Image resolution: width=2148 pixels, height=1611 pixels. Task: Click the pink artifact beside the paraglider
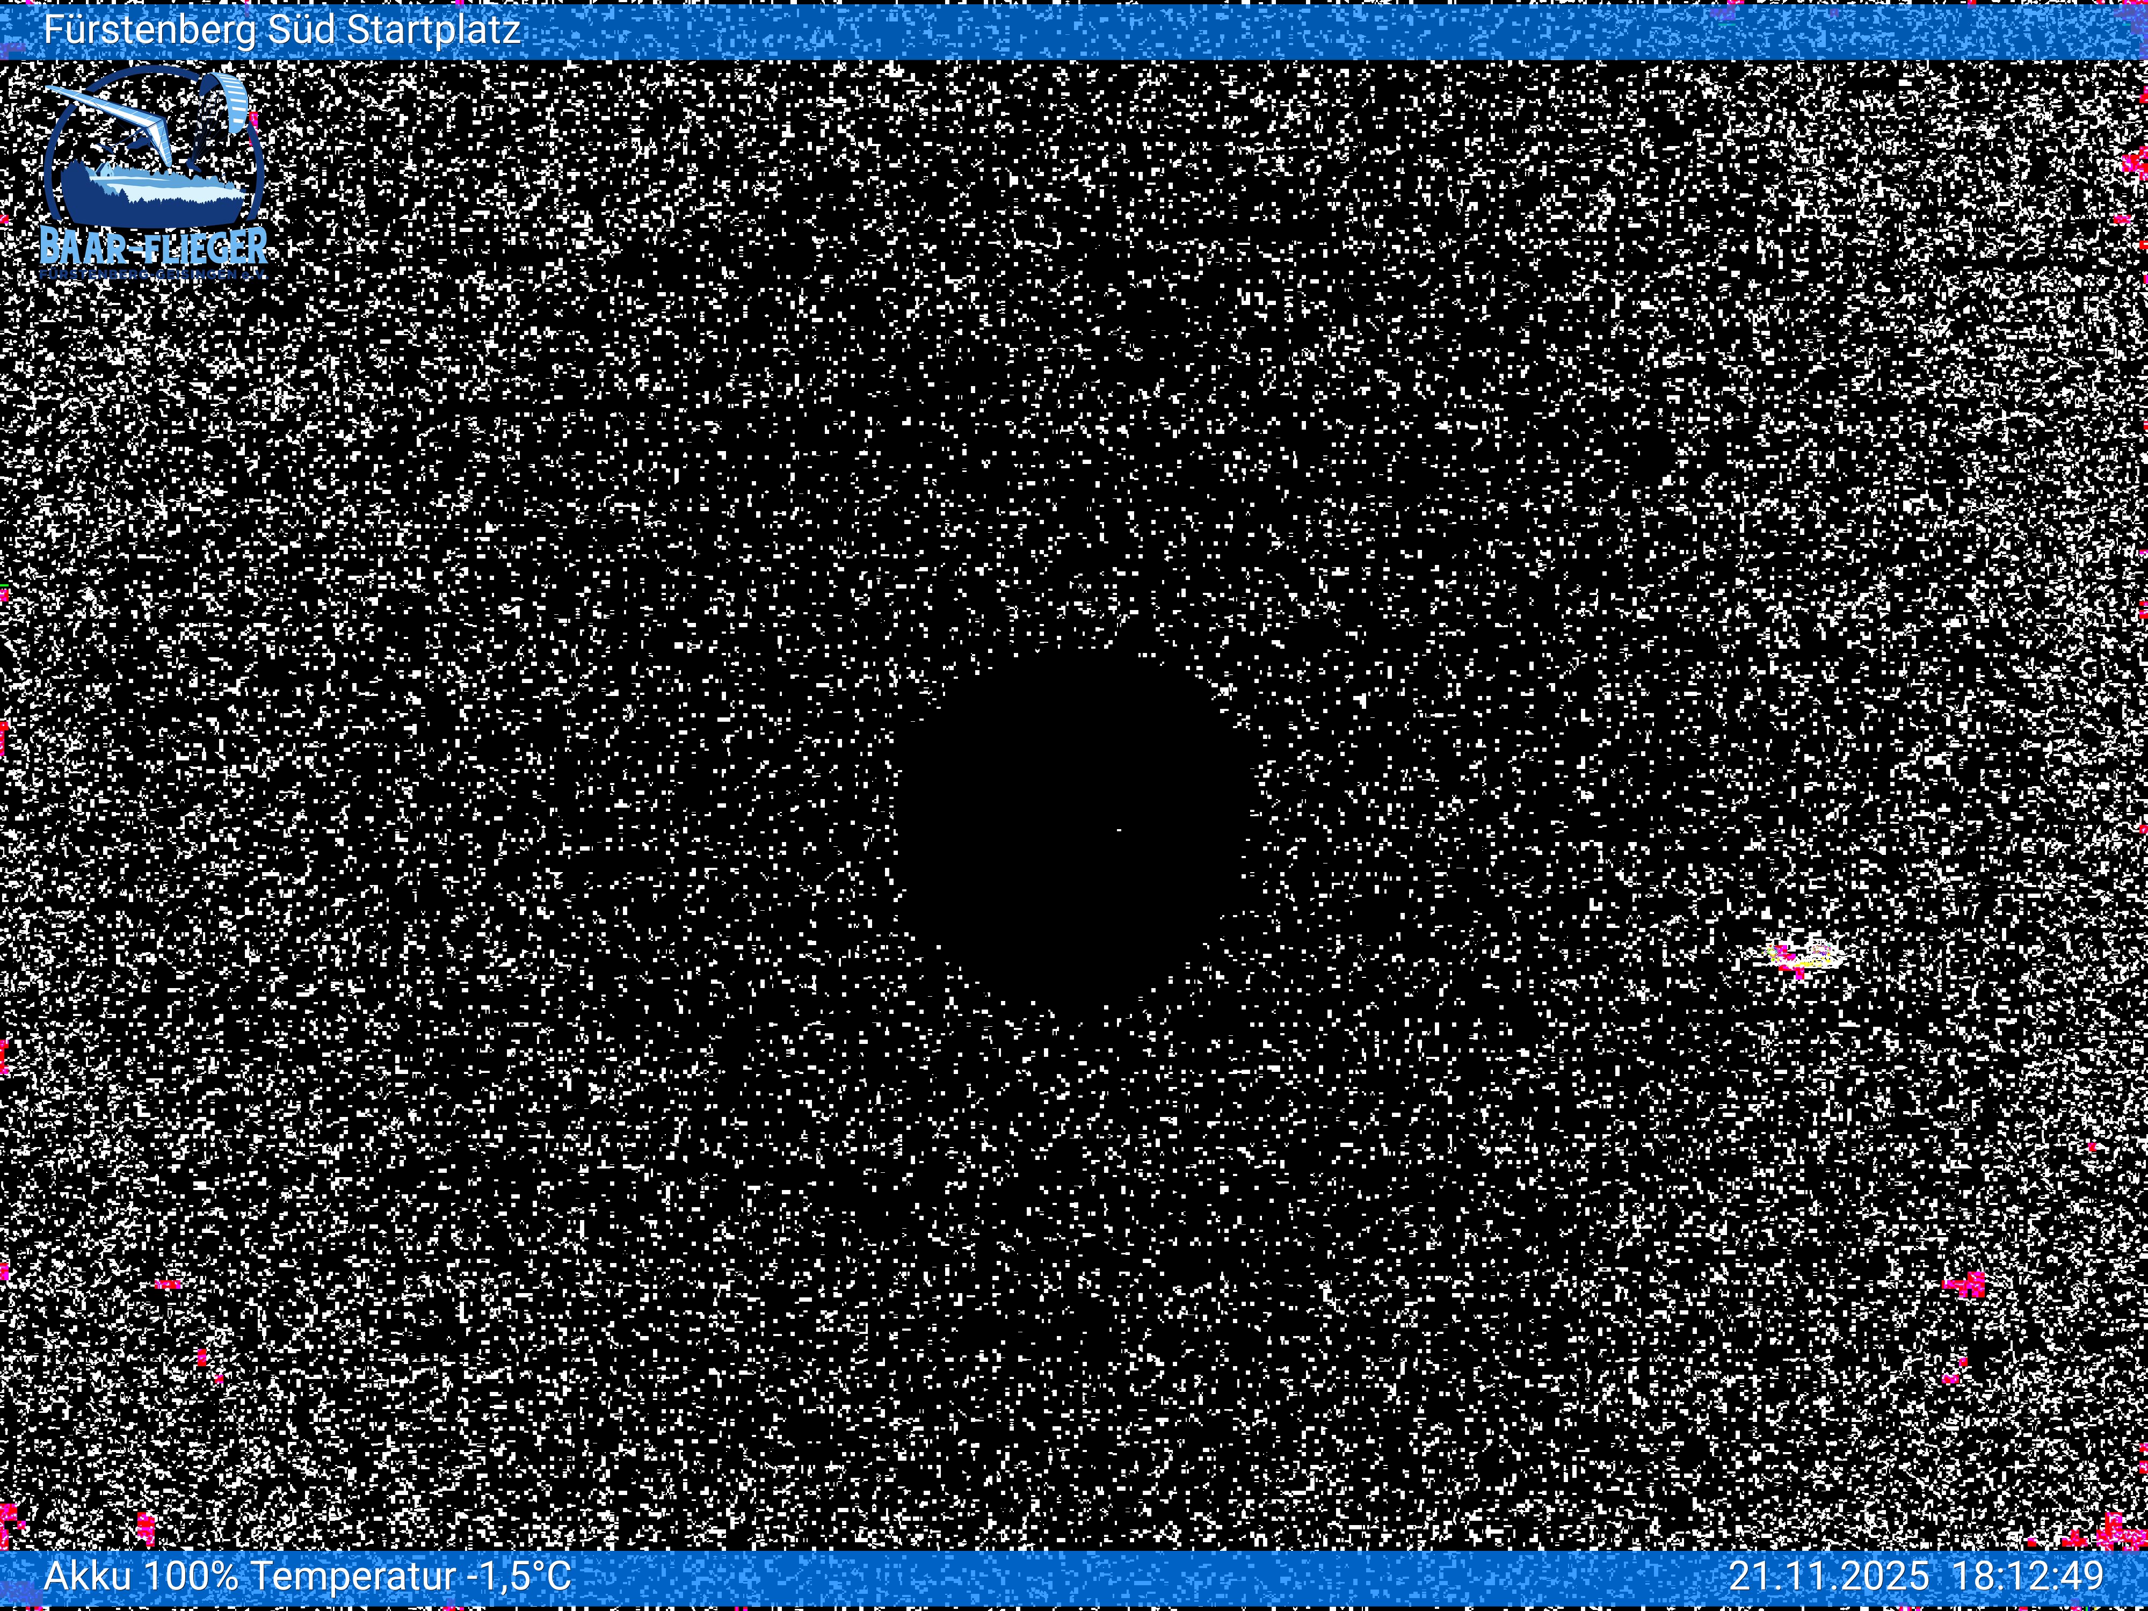255,119
